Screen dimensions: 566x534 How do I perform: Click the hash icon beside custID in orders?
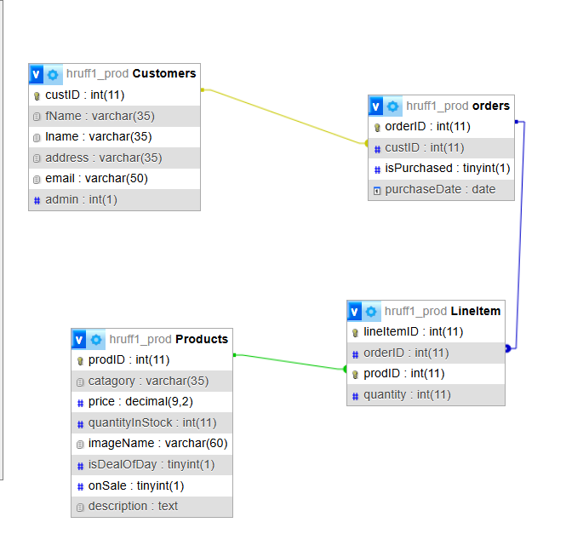377,149
